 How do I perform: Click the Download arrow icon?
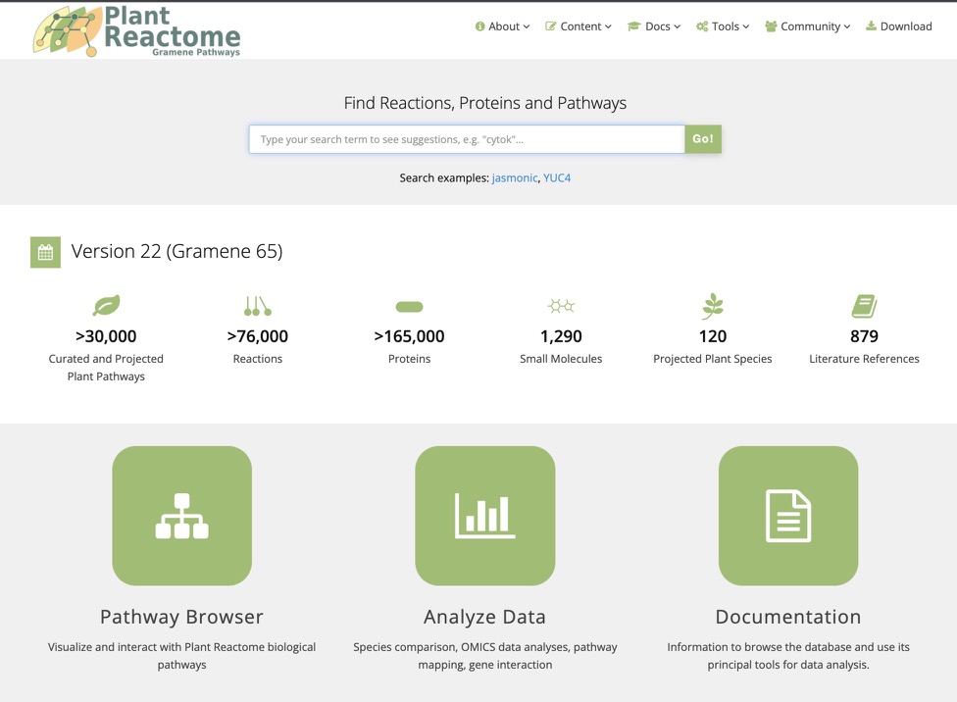[871, 25]
